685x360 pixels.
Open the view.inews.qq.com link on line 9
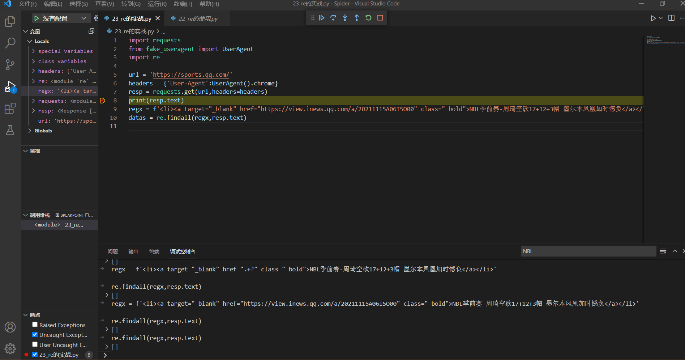point(337,109)
